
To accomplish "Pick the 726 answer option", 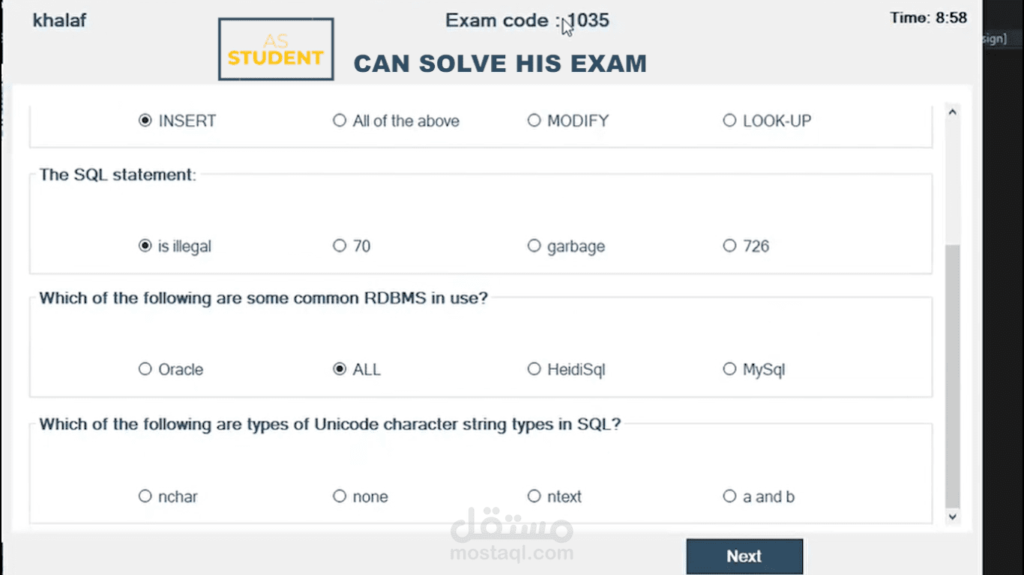I will pyautogui.click(x=729, y=246).
